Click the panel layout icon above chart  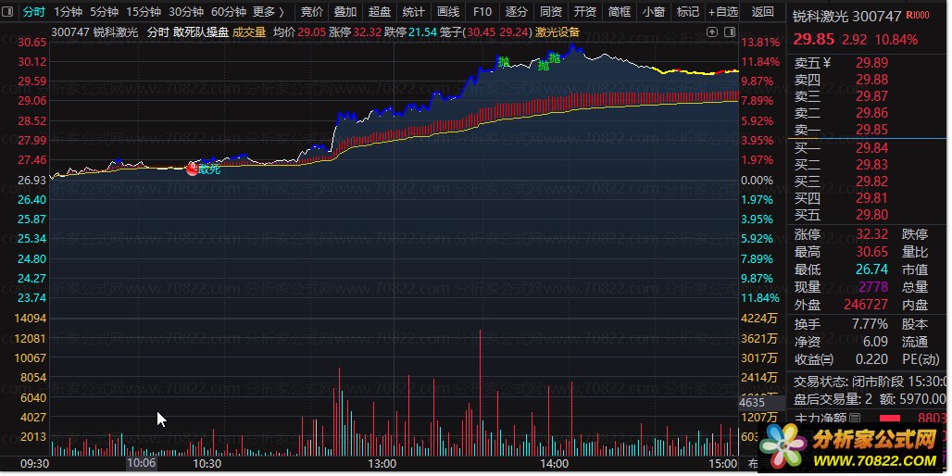tap(731, 31)
